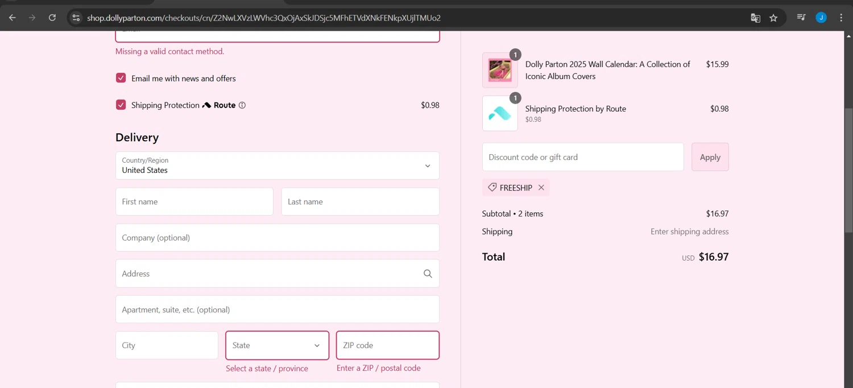Click the Discount code or gift card field

point(583,157)
